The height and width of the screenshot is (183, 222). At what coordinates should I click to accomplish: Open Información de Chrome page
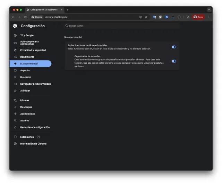(33, 144)
